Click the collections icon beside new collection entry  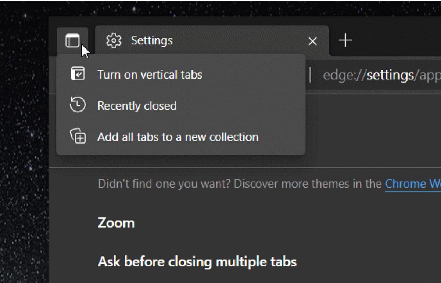point(78,137)
